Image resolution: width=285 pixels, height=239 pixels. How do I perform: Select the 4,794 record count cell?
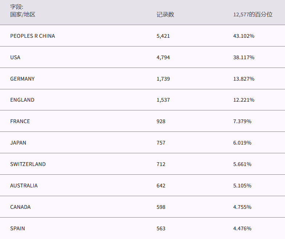pyautogui.click(x=163, y=57)
